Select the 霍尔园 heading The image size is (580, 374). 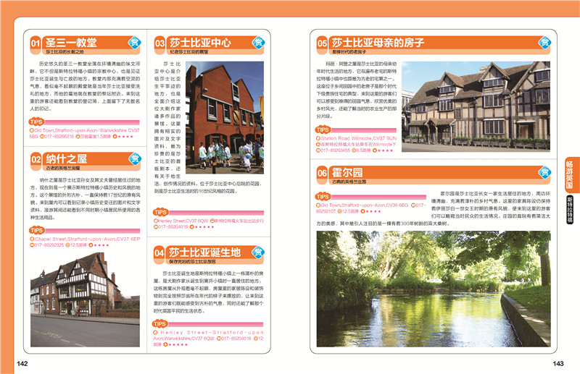(x=347, y=172)
